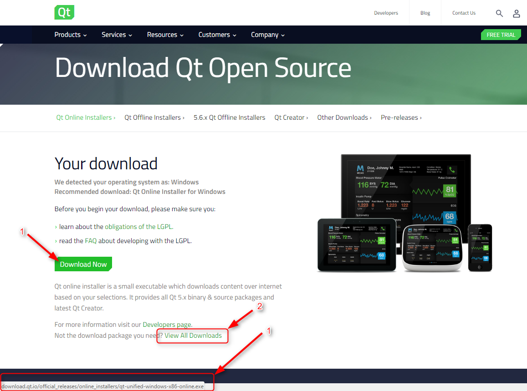Click the user account icon
527x391 pixels.
(x=516, y=13)
